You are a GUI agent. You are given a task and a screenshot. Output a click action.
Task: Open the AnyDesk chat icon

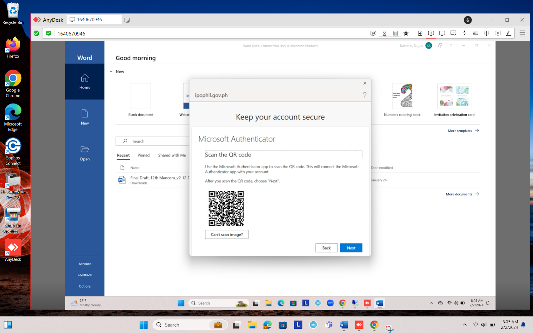[453, 33]
